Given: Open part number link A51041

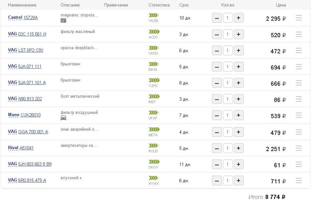Looking at the screenshot, I should point(27,148).
